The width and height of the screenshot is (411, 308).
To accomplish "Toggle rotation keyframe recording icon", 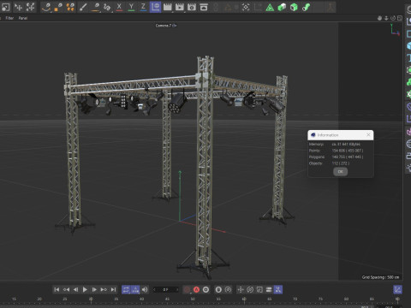I will pyautogui.click(x=250, y=290).
